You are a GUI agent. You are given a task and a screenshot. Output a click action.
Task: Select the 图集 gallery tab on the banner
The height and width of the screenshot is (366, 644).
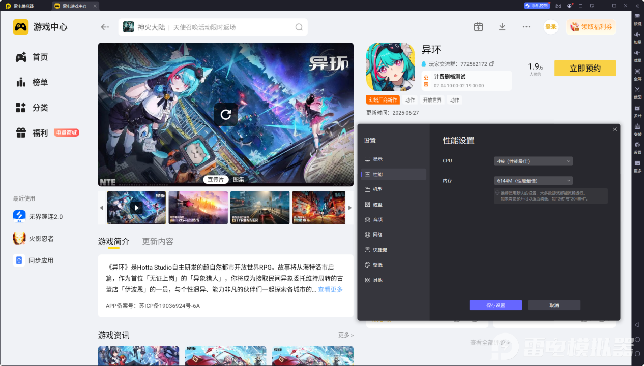coord(239,179)
